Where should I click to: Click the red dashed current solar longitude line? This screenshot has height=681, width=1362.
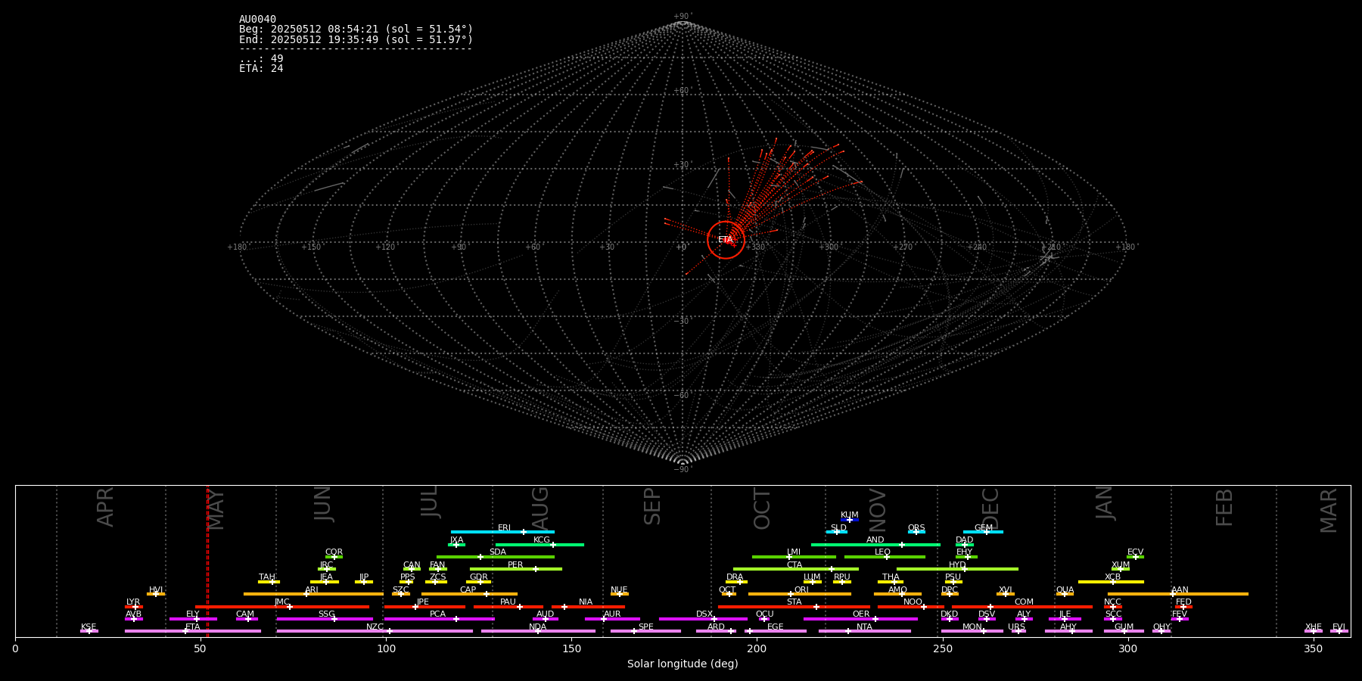[207, 561]
